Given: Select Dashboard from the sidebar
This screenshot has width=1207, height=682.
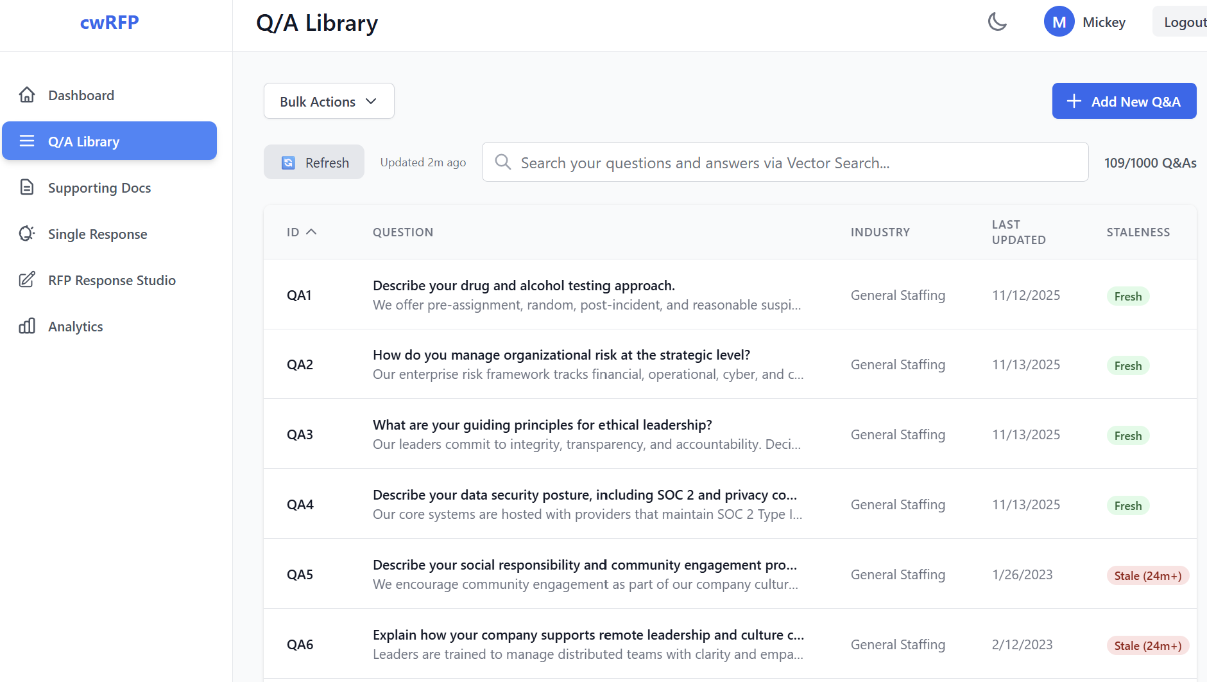Looking at the screenshot, I should [x=80, y=94].
